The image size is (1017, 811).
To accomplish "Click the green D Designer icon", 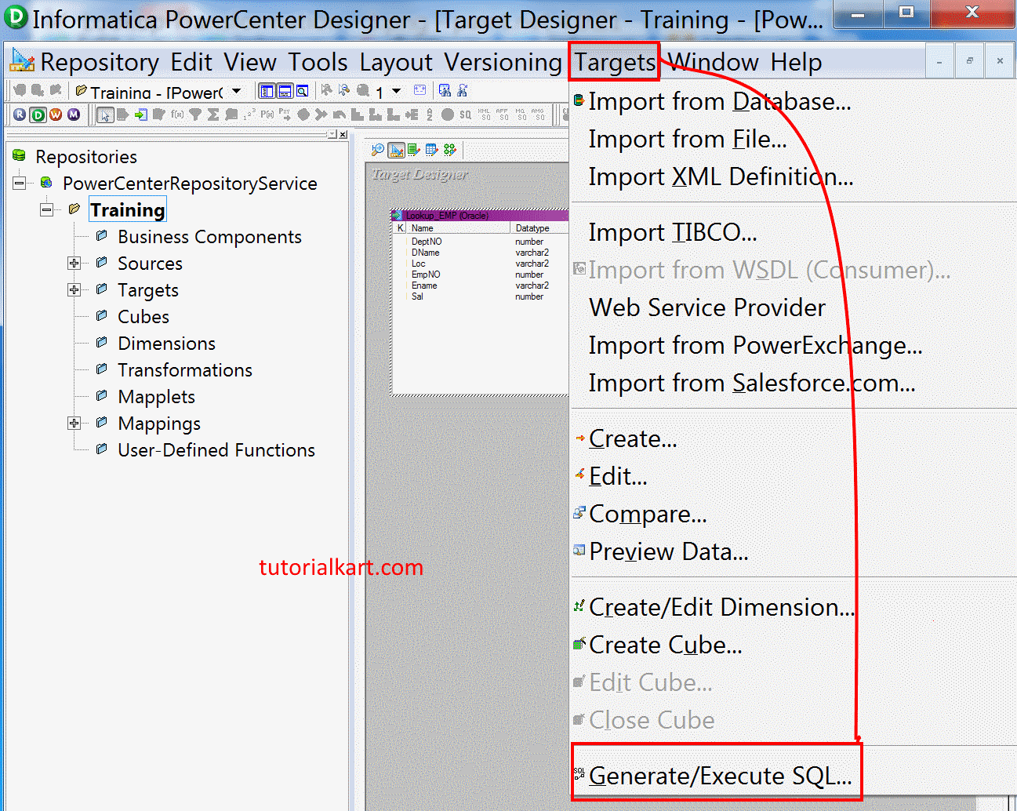I will [x=38, y=115].
